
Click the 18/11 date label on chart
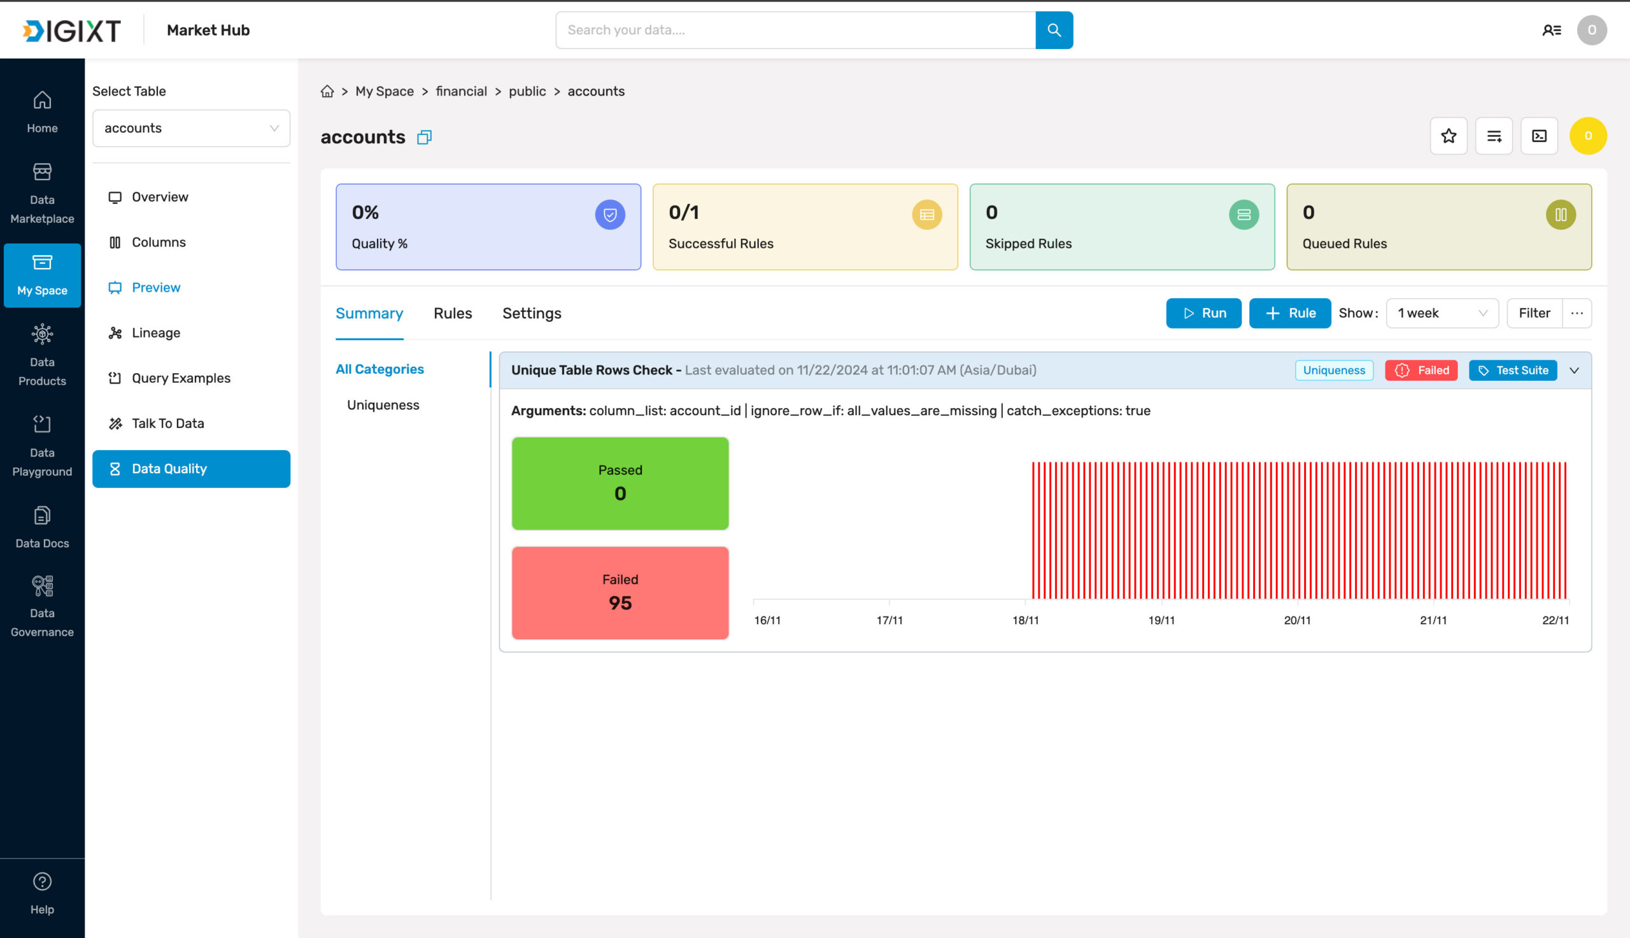pos(1024,620)
